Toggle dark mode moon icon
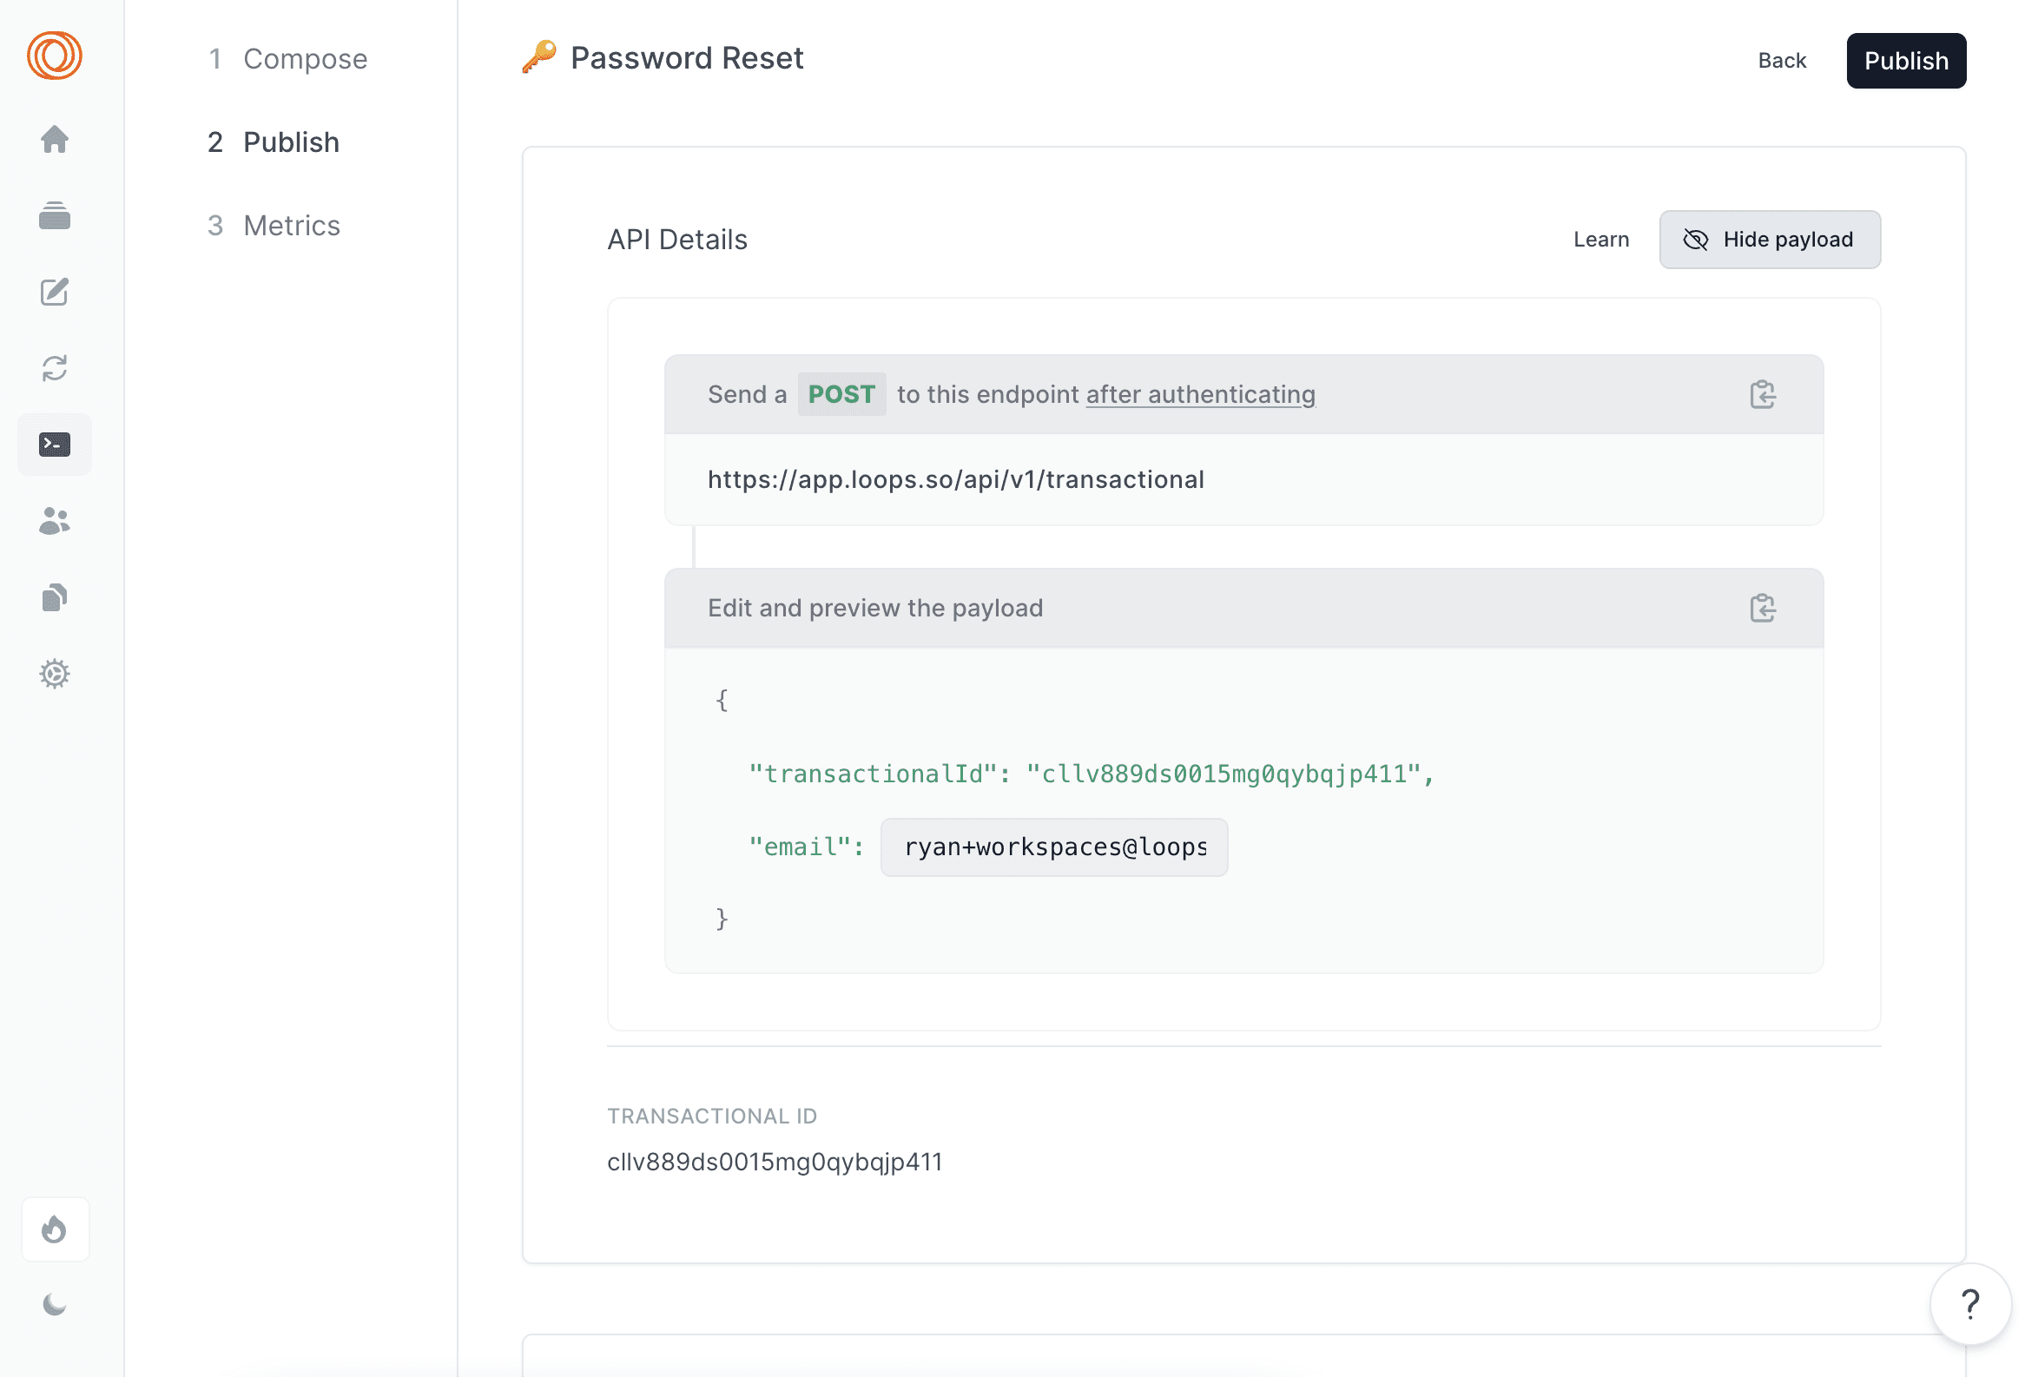This screenshot has width=2025, height=1377. pos(54,1304)
